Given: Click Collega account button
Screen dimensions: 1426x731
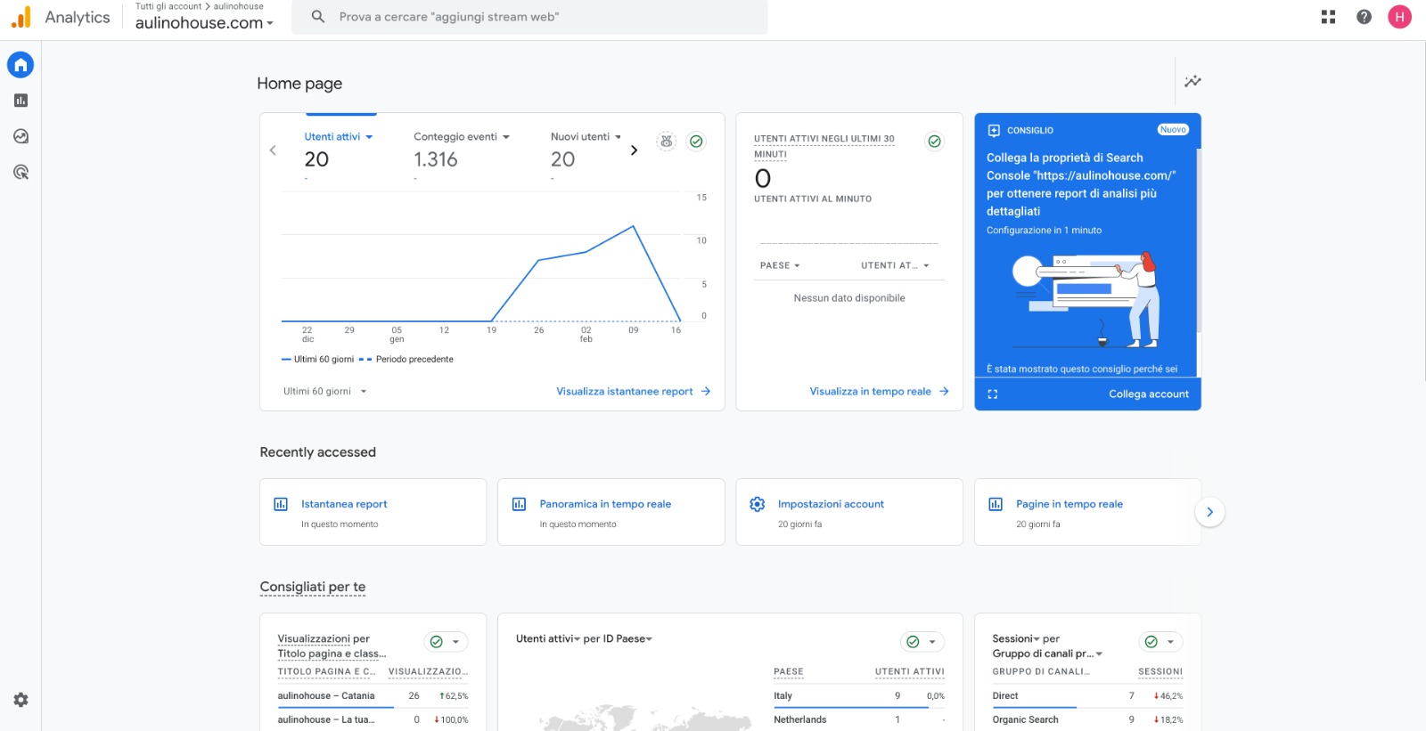Looking at the screenshot, I should tap(1148, 394).
